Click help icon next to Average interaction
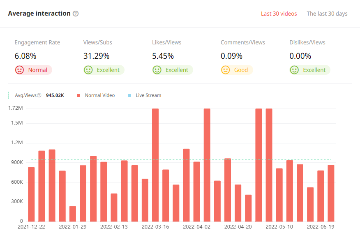The image size is (360, 238). click(x=76, y=14)
